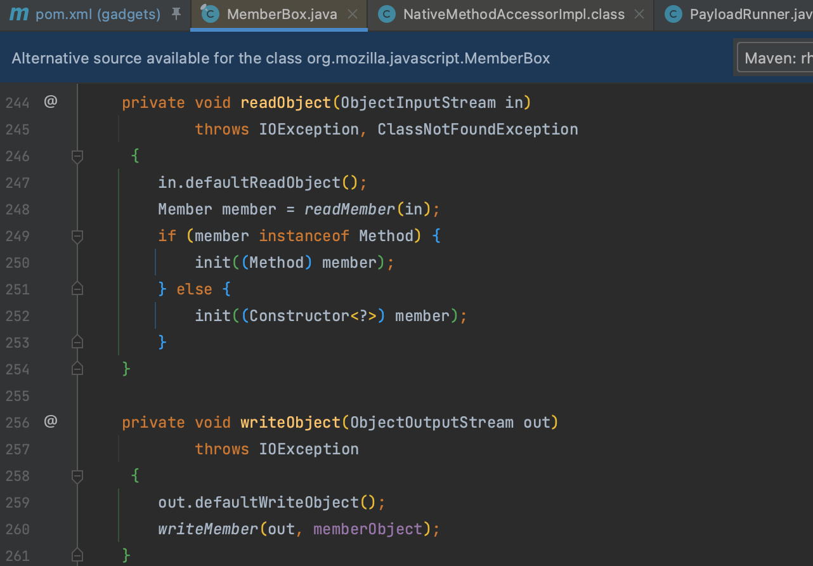Click ClassNotFoundException on line 245
The height and width of the screenshot is (566, 813).
[478, 129]
